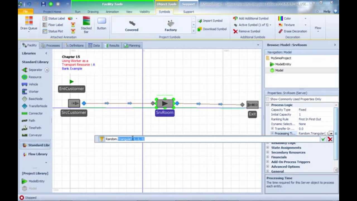Add a Status Plot animation

tap(53, 31)
